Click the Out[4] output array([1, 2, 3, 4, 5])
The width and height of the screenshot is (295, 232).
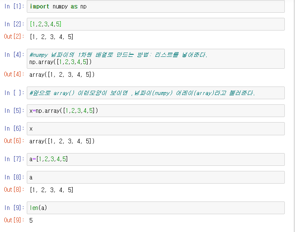coord(62,75)
